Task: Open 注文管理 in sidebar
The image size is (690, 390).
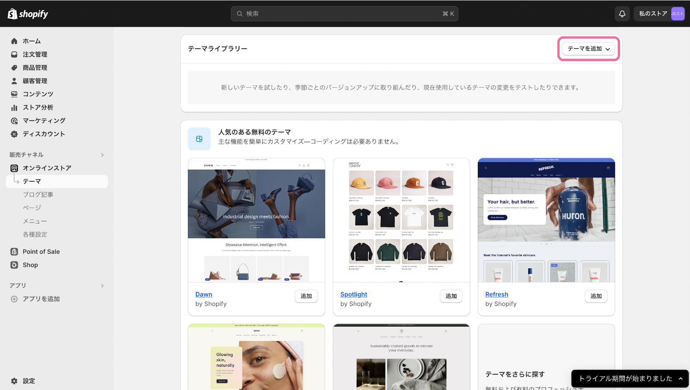Action: tap(35, 54)
